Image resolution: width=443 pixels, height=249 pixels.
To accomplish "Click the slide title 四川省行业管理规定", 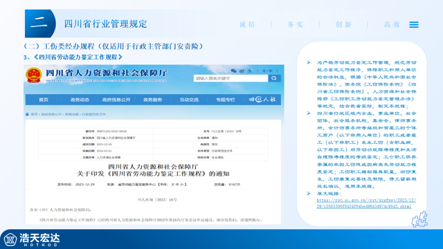I will 105,24.
